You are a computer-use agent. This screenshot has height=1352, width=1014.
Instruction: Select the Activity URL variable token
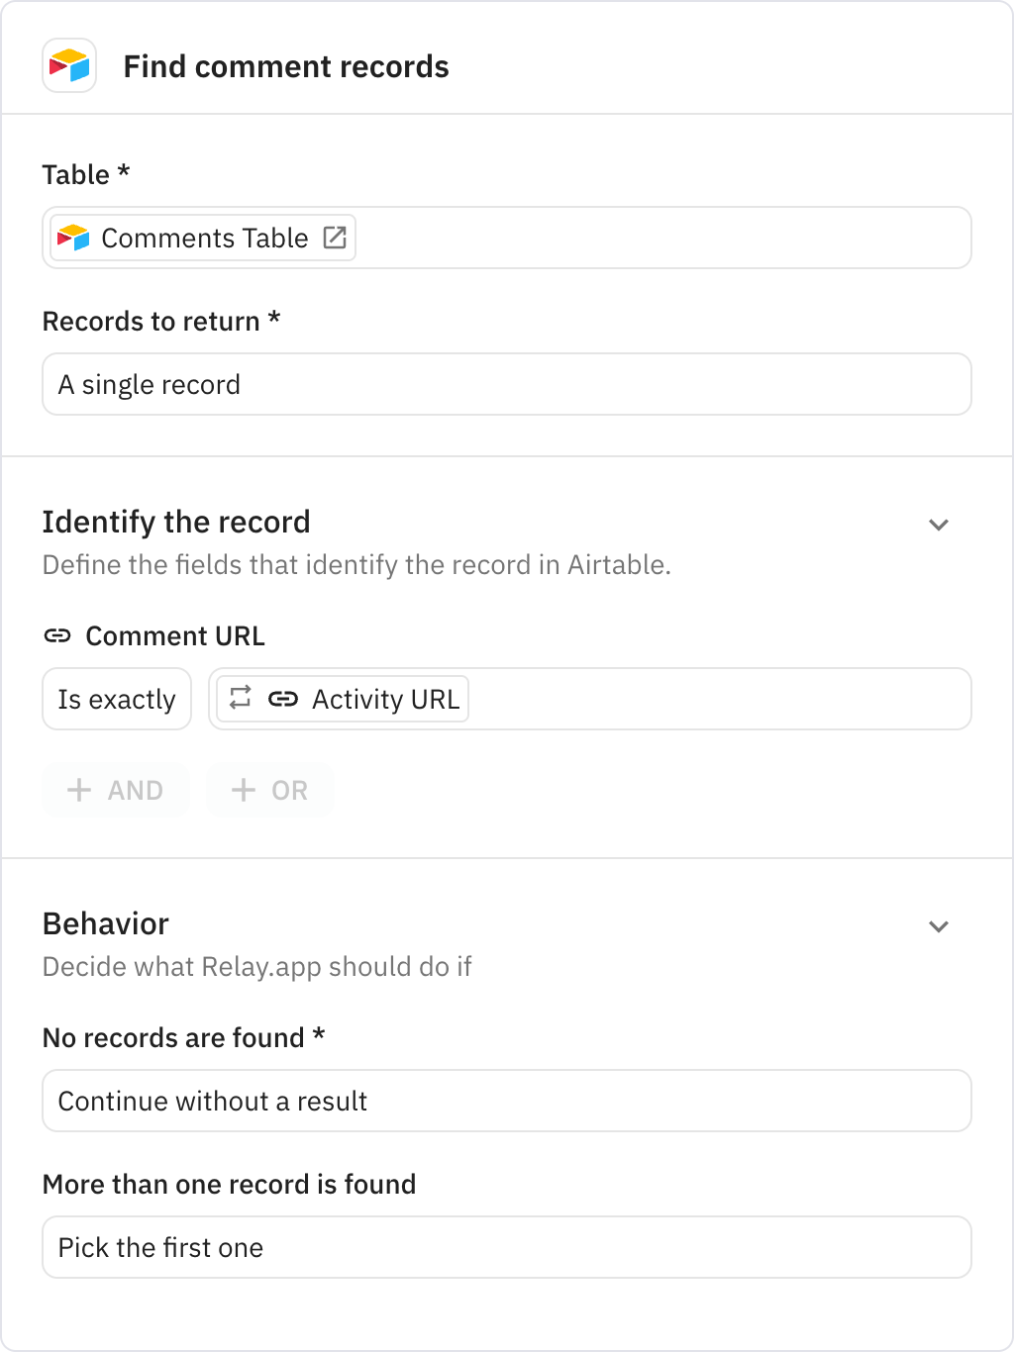[384, 698]
